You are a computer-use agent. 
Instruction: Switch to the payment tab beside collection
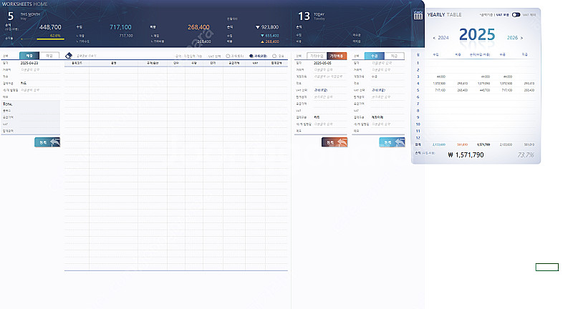(x=395, y=56)
